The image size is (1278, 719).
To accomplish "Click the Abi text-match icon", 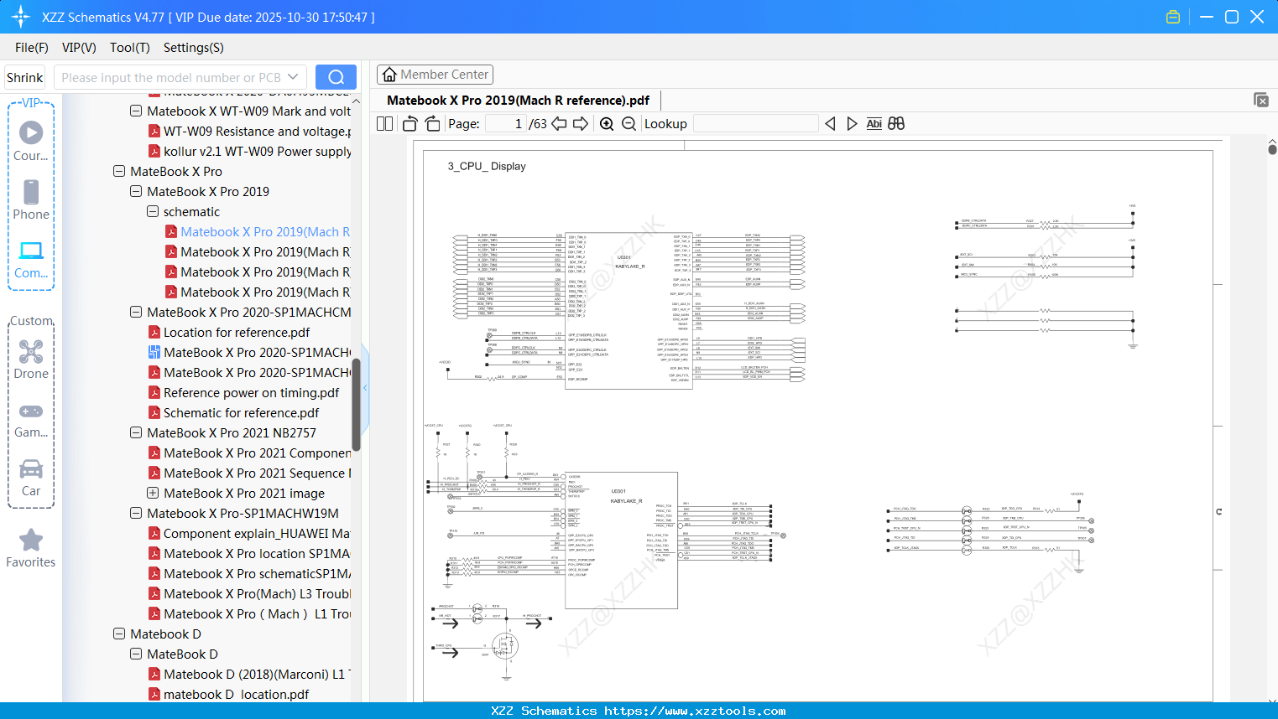I will [874, 124].
